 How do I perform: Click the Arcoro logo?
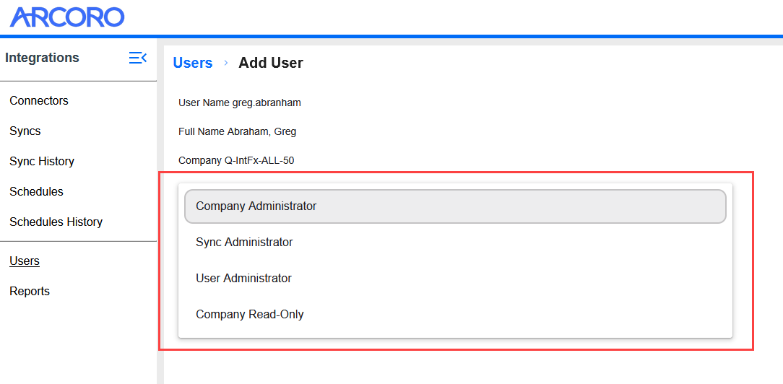(67, 17)
